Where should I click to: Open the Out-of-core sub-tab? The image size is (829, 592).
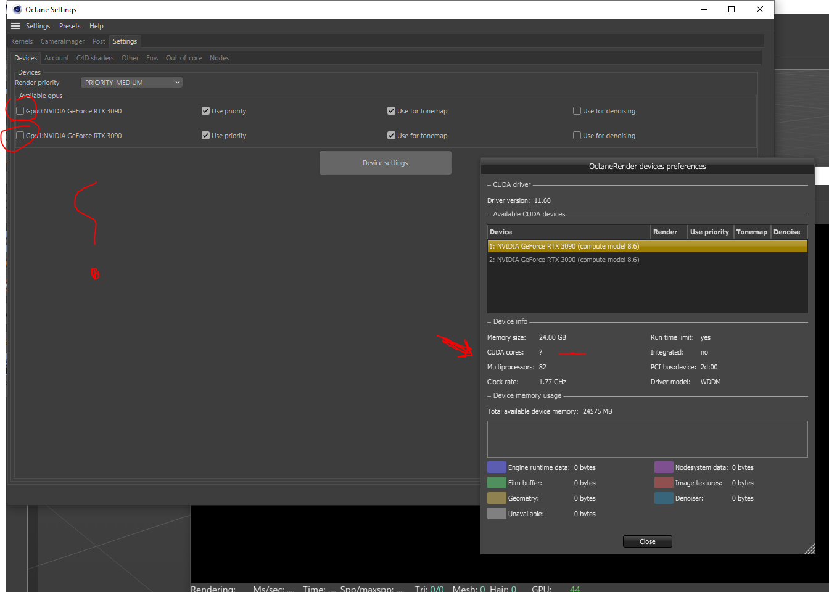pyautogui.click(x=184, y=58)
